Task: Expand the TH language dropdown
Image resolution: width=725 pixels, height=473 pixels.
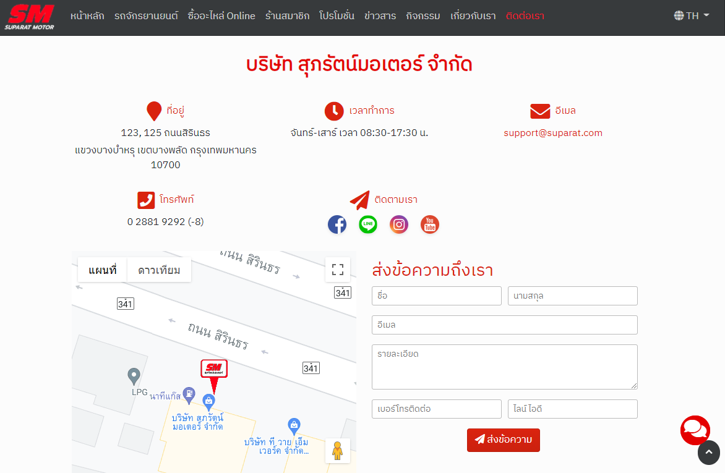Action: [x=692, y=16]
